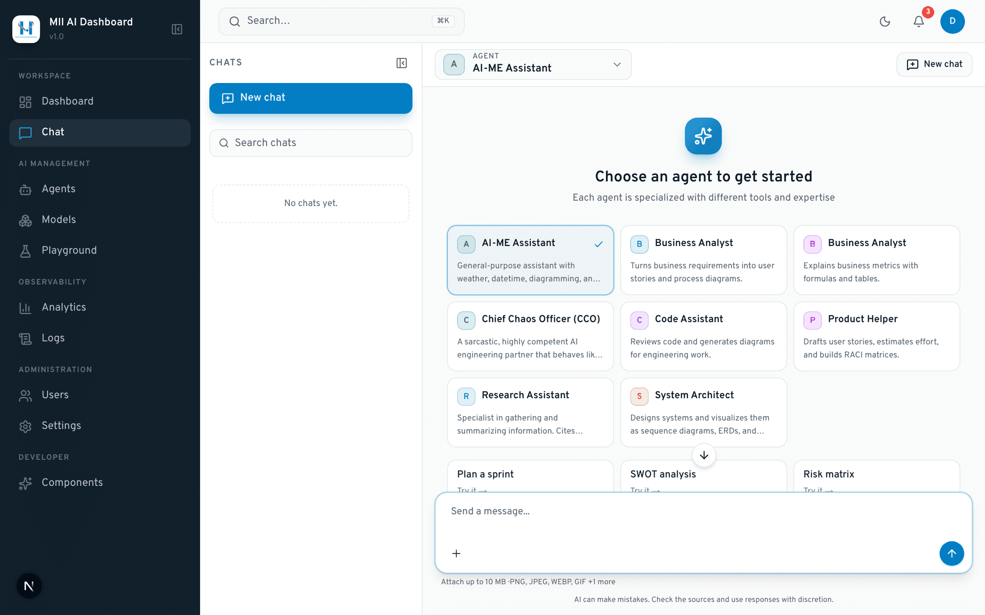Try the Plan a sprint suggestion
Viewport: 985px width, 615px height.
point(530,477)
